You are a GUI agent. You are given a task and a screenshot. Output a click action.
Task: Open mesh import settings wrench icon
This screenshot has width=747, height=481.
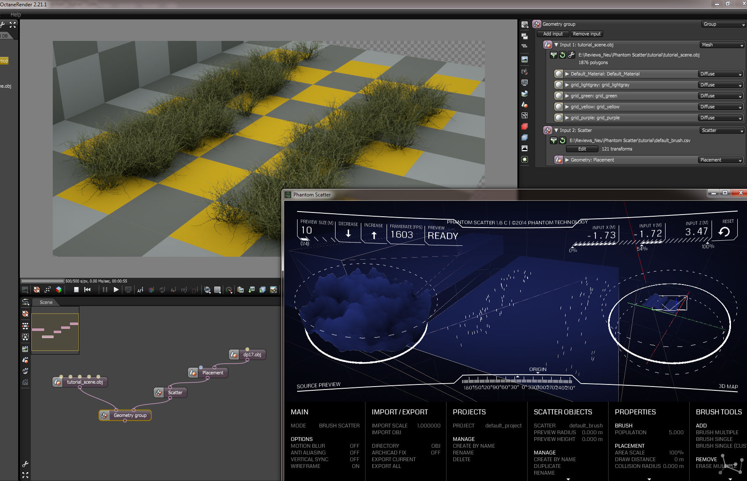[571, 55]
